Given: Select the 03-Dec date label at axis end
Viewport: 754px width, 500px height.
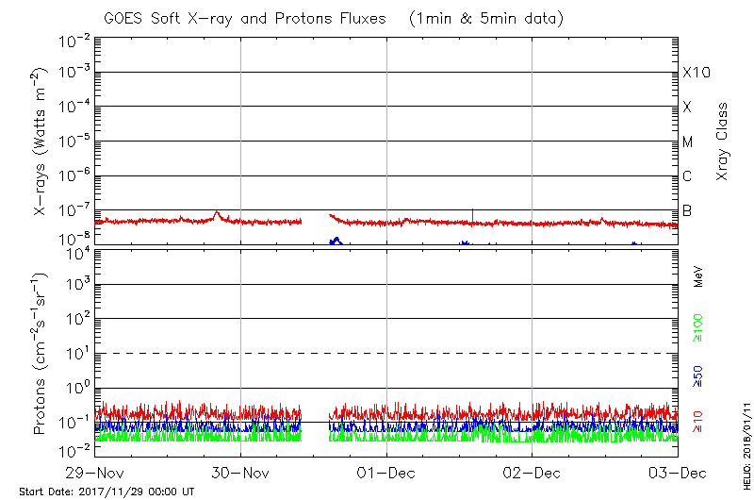Looking at the screenshot, I should click(x=676, y=471).
